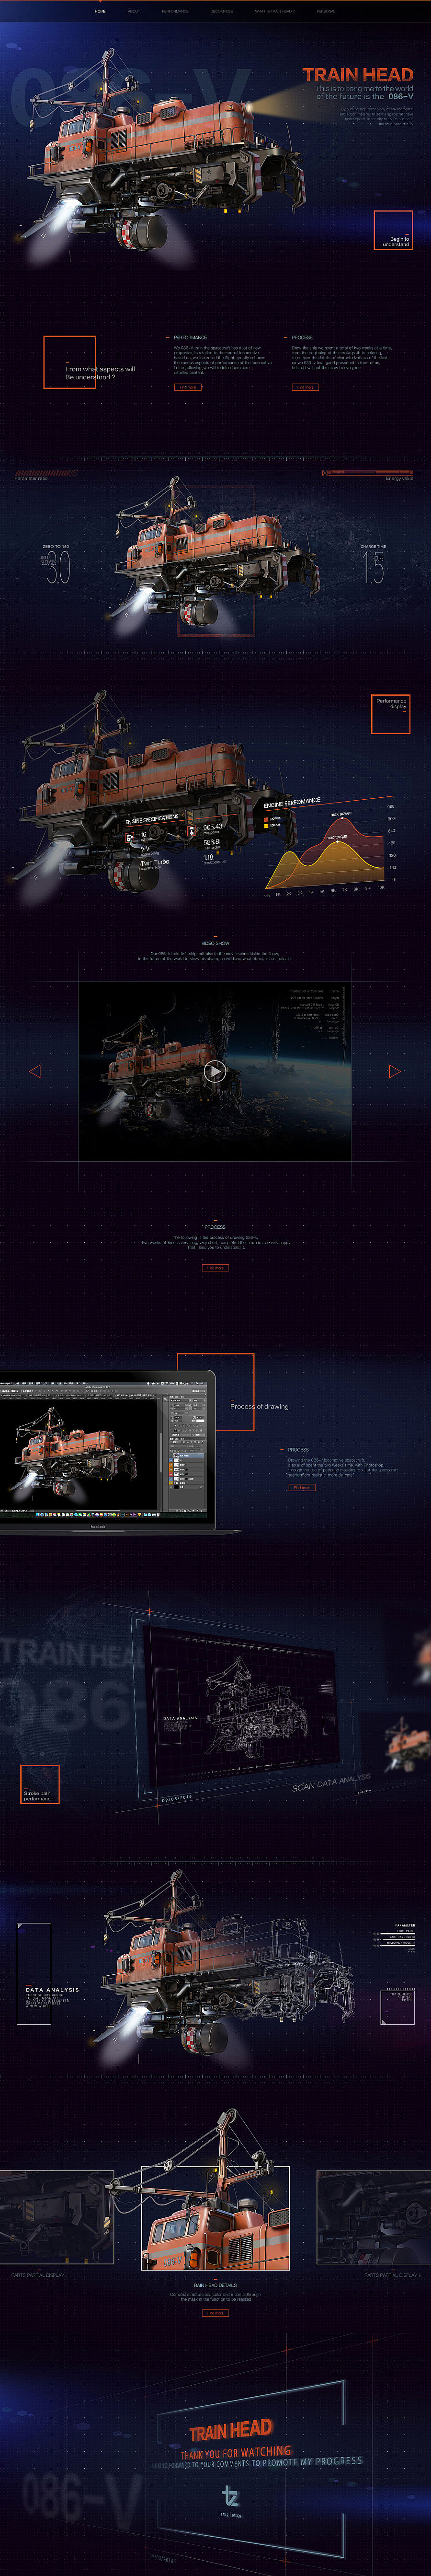The height and width of the screenshot is (2576, 431).
Task: Open the left PARTS PARTIAL DISPLAY thumbnail
Action: coord(56,2217)
